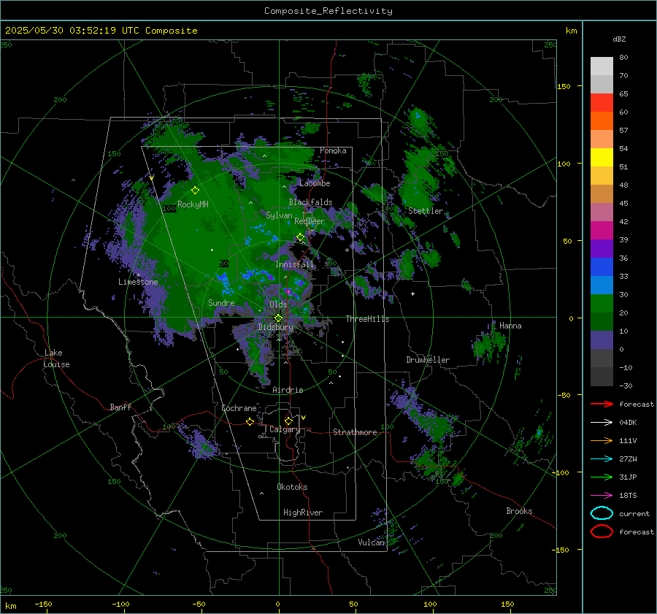Click the white plus marker north of Drumheller
The height and width of the screenshot is (614, 657).
pyautogui.click(x=412, y=293)
